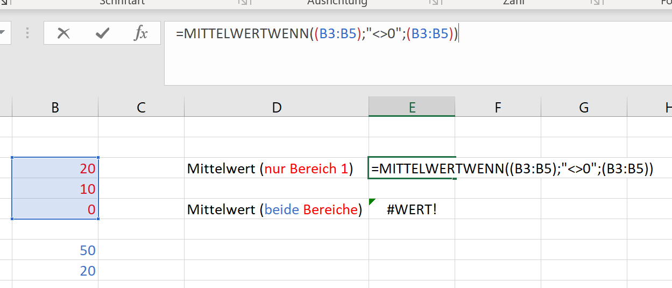This screenshot has height=288, width=672.
Task: Open the Insert Function fx dialog
Action: tap(140, 33)
